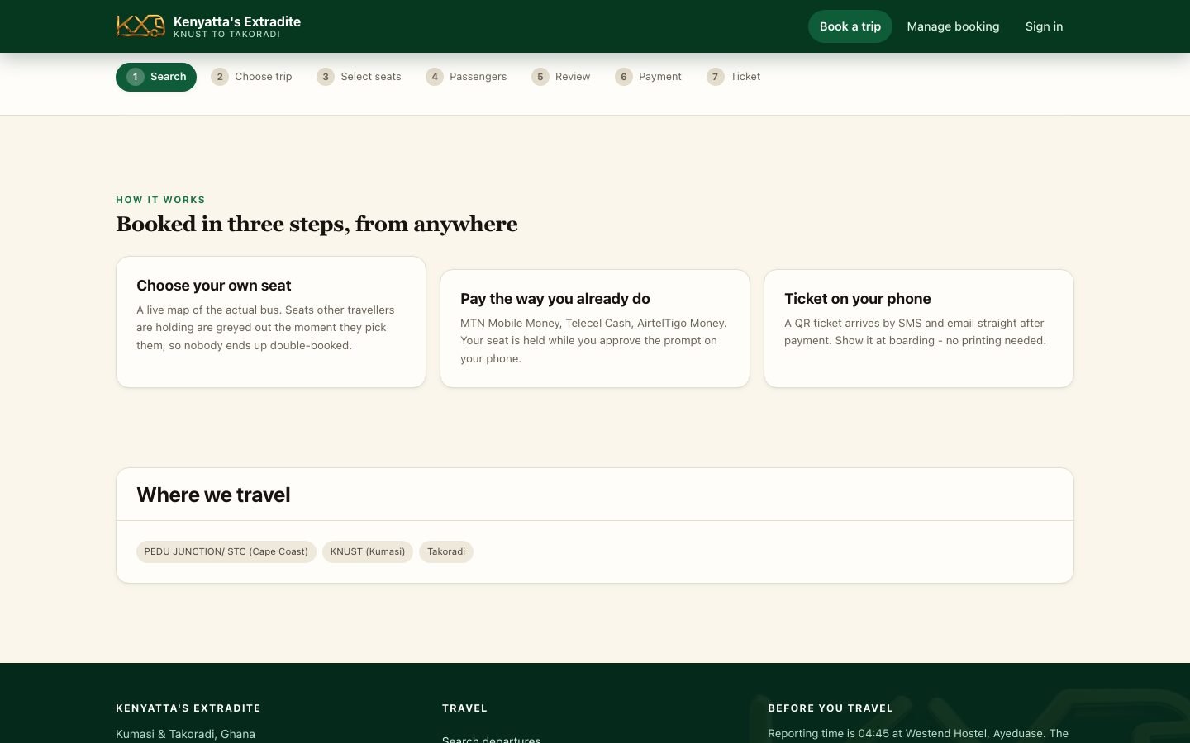Click Pay the way you already do card
1190x743 pixels.
pyautogui.click(x=595, y=329)
